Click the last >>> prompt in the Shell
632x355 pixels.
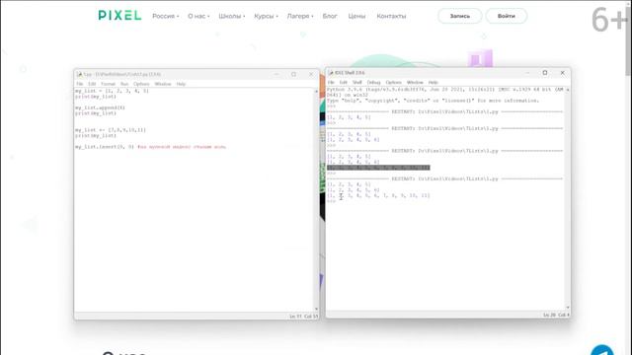[331, 201]
